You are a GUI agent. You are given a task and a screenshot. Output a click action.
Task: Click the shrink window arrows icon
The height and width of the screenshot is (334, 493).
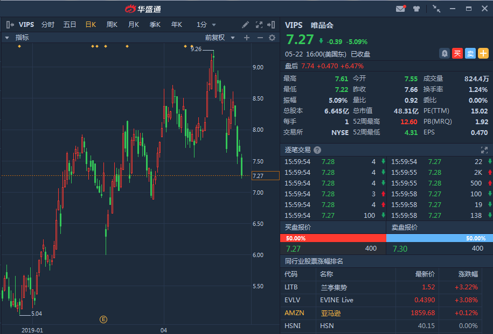pyautogui.click(x=436, y=9)
